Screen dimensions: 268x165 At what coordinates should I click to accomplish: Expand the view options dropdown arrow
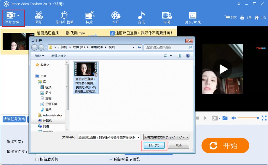[x=171, y=56]
